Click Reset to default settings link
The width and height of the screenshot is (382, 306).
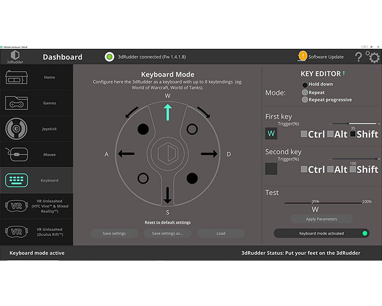tap(168, 222)
